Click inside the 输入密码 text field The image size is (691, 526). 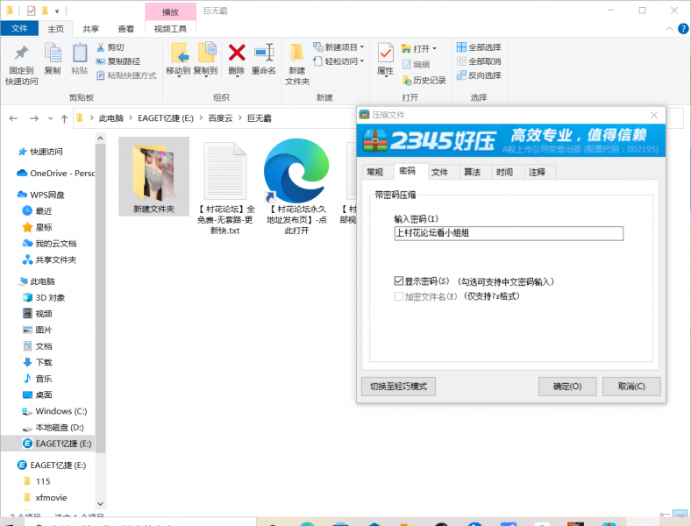(509, 233)
